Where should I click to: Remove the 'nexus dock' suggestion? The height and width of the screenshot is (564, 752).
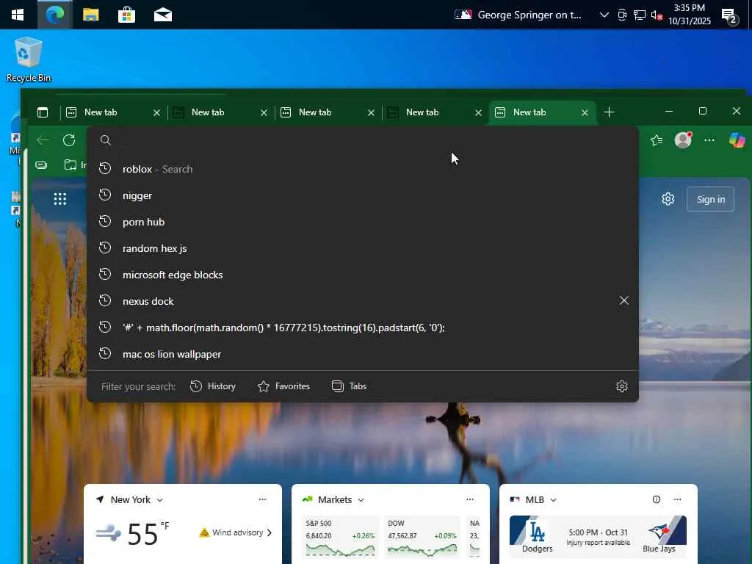(x=624, y=300)
